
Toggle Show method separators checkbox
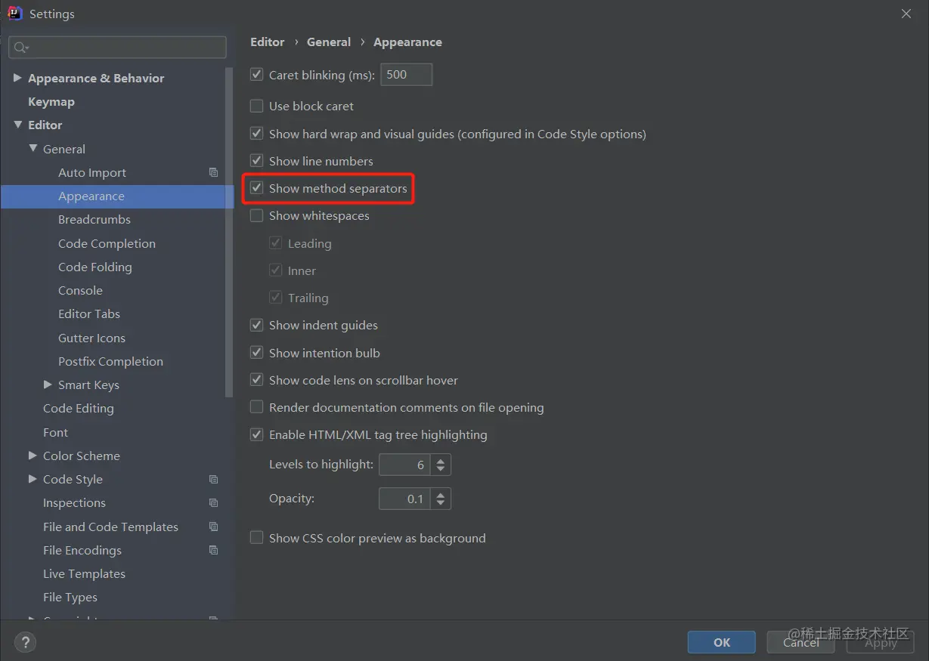(x=256, y=188)
